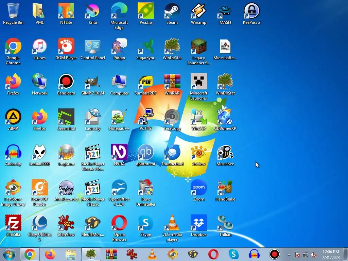Select the NVDA desktop icon
Screen dimensions: 348x261
click(x=119, y=155)
